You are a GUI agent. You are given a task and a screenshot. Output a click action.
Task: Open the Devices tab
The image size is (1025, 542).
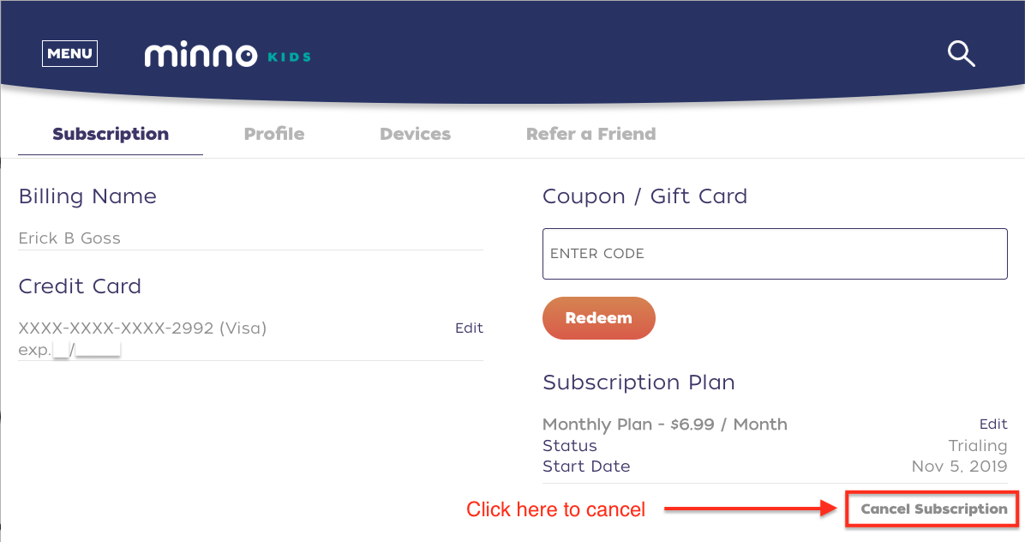pyautogui.click(x=415, y=134)
